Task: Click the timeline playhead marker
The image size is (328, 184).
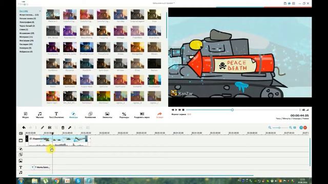Action: 52,133
